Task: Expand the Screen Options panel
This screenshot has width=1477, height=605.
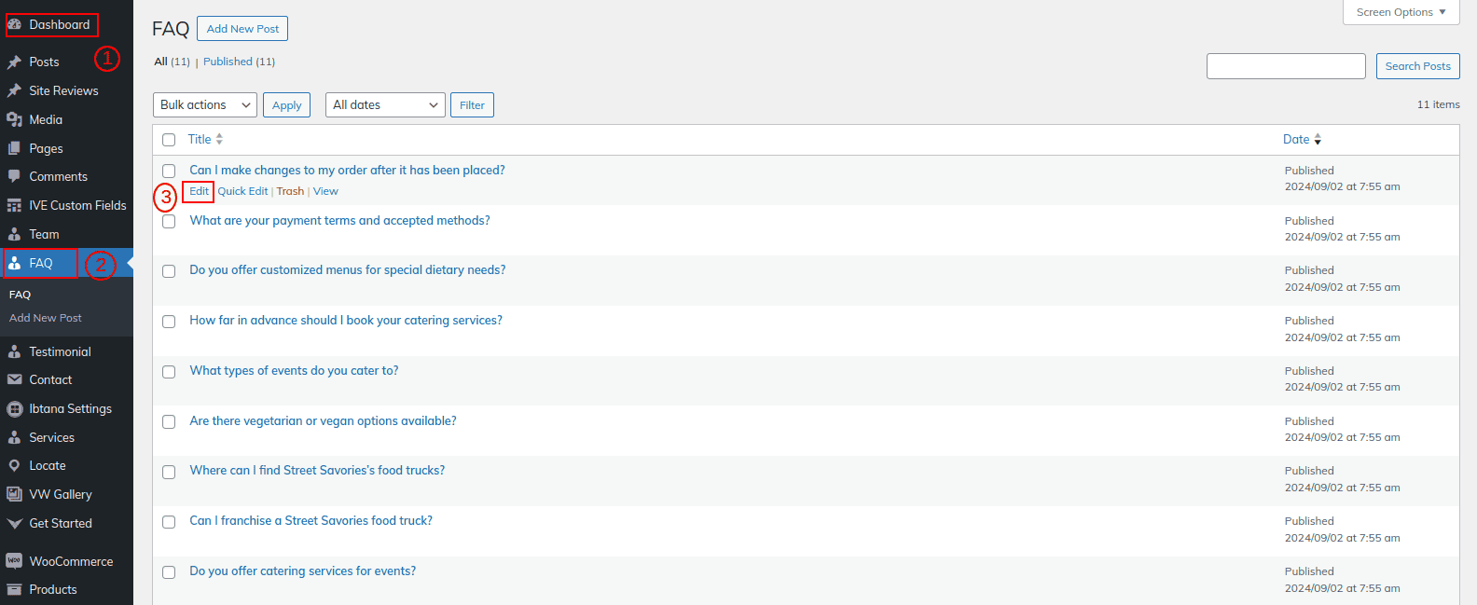Action: point(1401,12)
